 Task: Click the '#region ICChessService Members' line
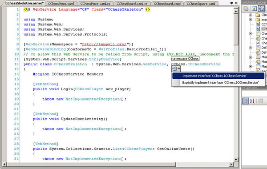(68, 74)
